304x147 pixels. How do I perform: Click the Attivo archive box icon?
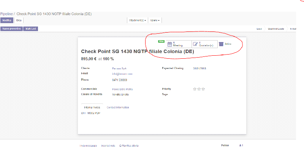[221, 44]
